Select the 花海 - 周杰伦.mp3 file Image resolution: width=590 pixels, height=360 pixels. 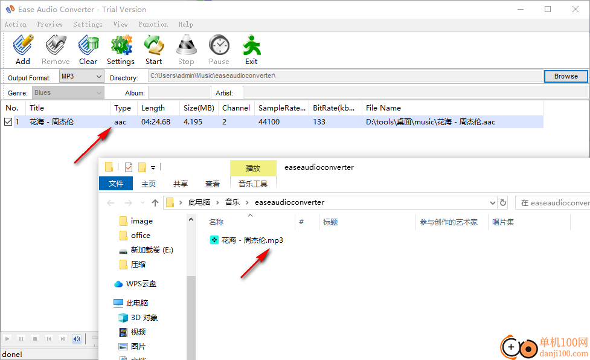[246, 240]
